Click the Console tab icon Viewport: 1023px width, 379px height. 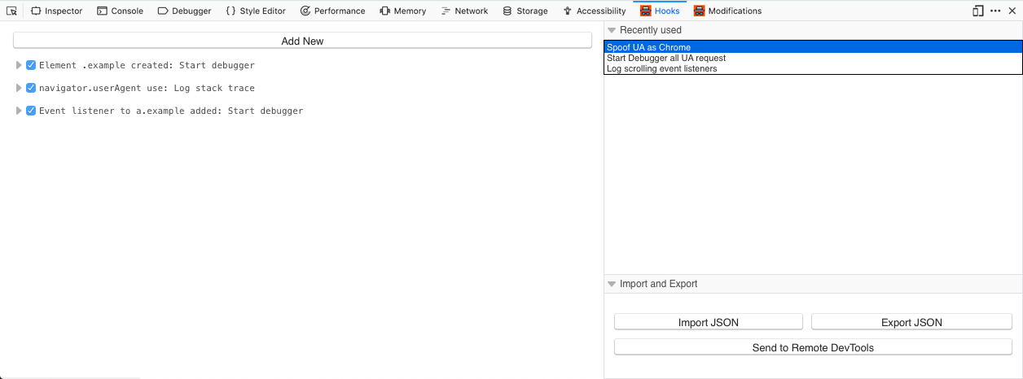(102, 11)
